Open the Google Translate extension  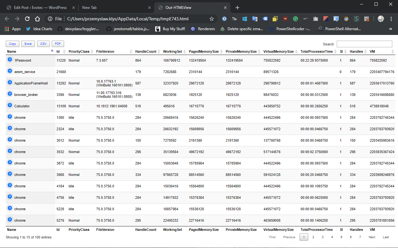coord(255,19)
